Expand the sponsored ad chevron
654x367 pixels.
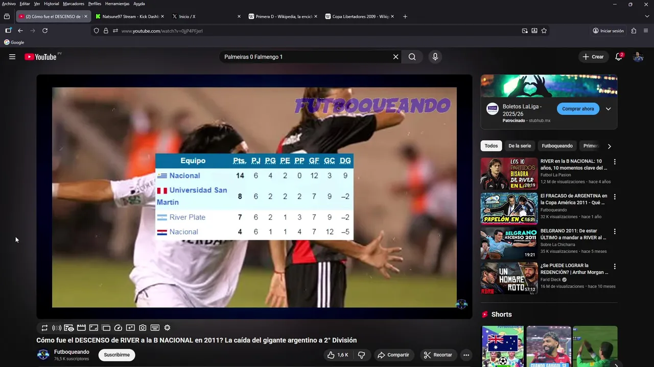(608, 109)
